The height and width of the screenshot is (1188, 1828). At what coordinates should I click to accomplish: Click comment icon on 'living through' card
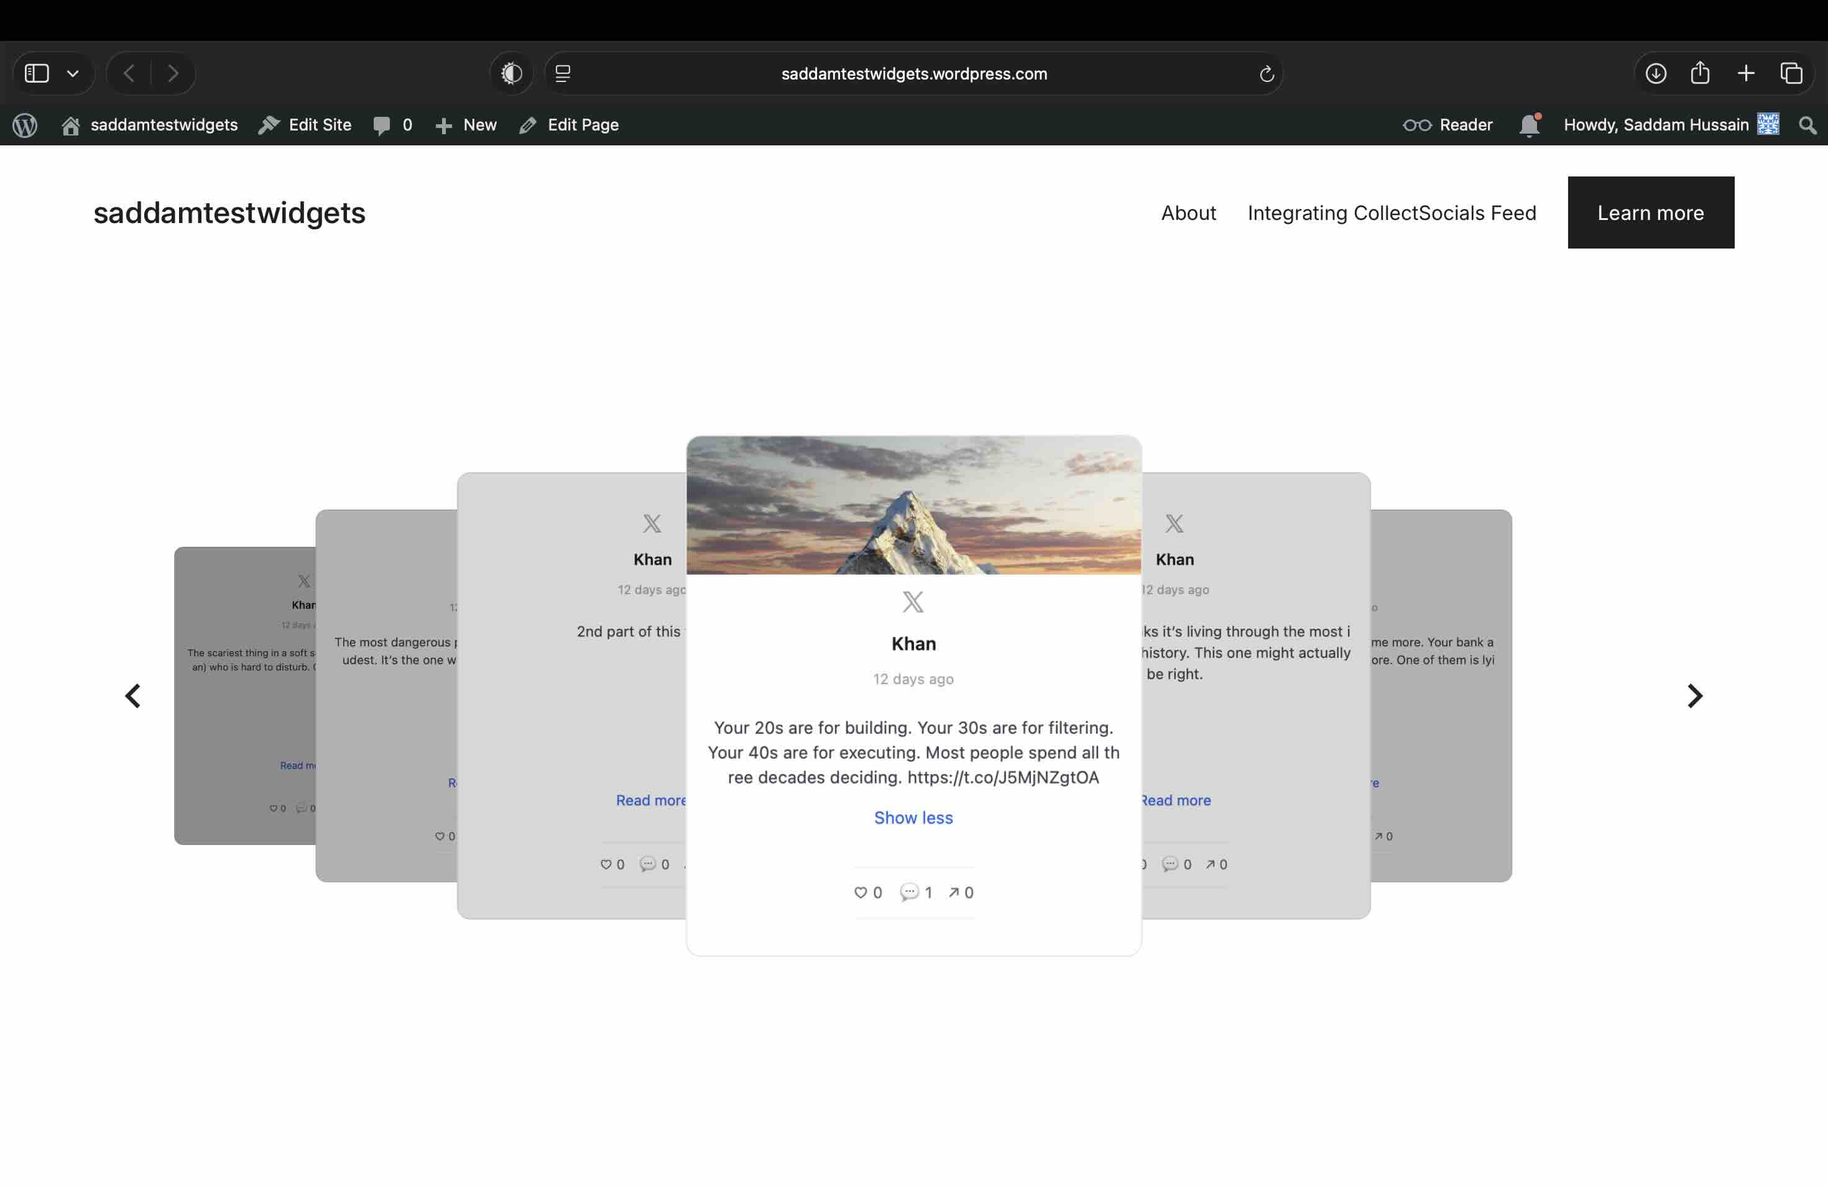coord(1170,864)
